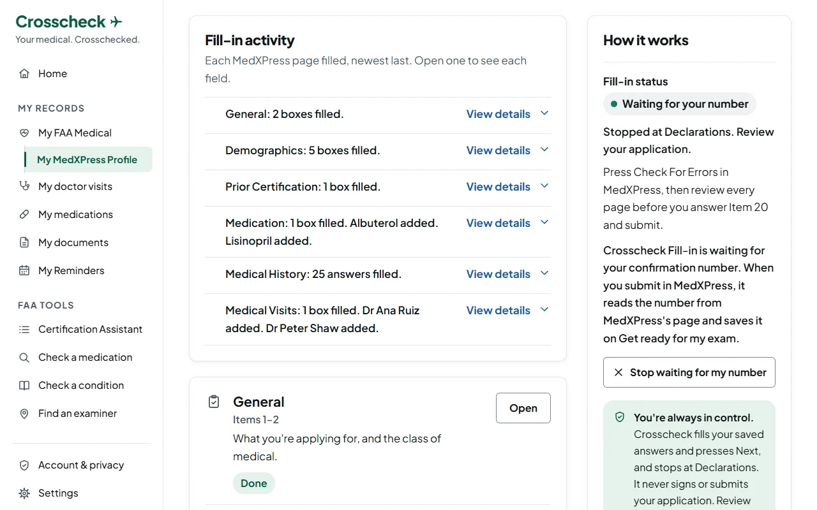The image size is (817, 510).
Task: Click the pill icon beside My medications
Action: [24, 214]
